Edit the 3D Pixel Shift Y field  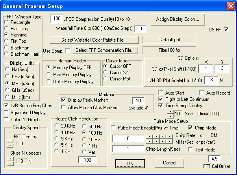222,69
